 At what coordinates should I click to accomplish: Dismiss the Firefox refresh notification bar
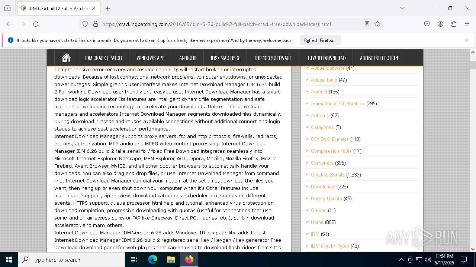(x=467, y=40)
